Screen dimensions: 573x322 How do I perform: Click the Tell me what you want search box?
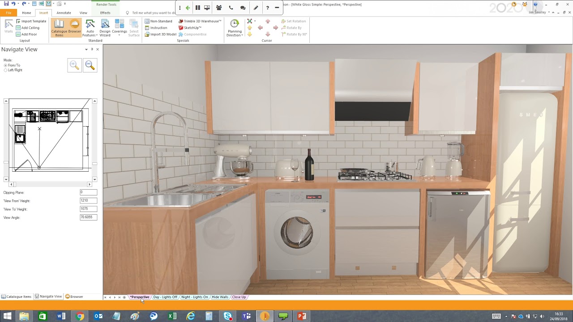tap(152, 13)
